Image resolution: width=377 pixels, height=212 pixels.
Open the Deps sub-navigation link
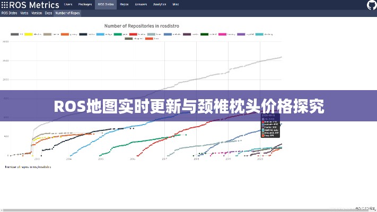pos(48,13)
